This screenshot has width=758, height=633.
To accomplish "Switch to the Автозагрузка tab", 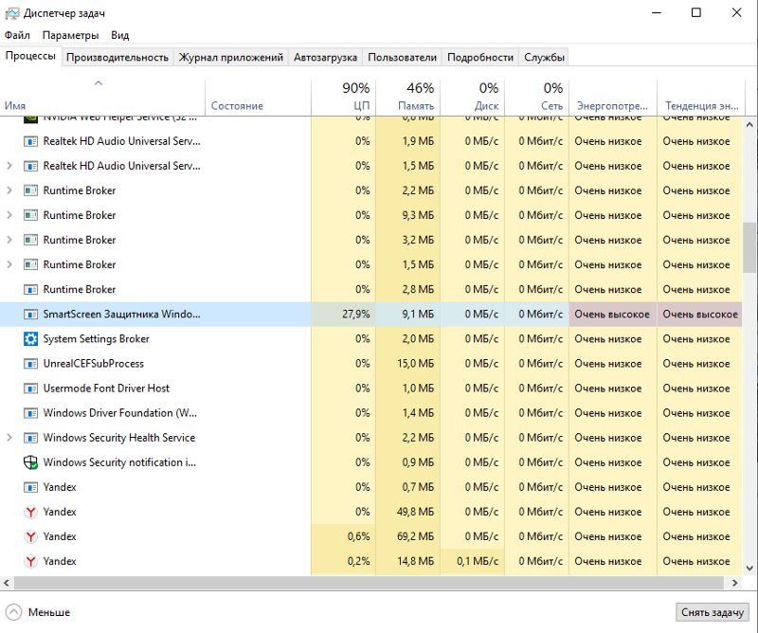I will pos(327,57).
